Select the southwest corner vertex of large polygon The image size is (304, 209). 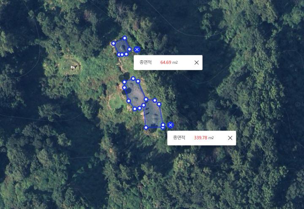click(x=146, y=128)
